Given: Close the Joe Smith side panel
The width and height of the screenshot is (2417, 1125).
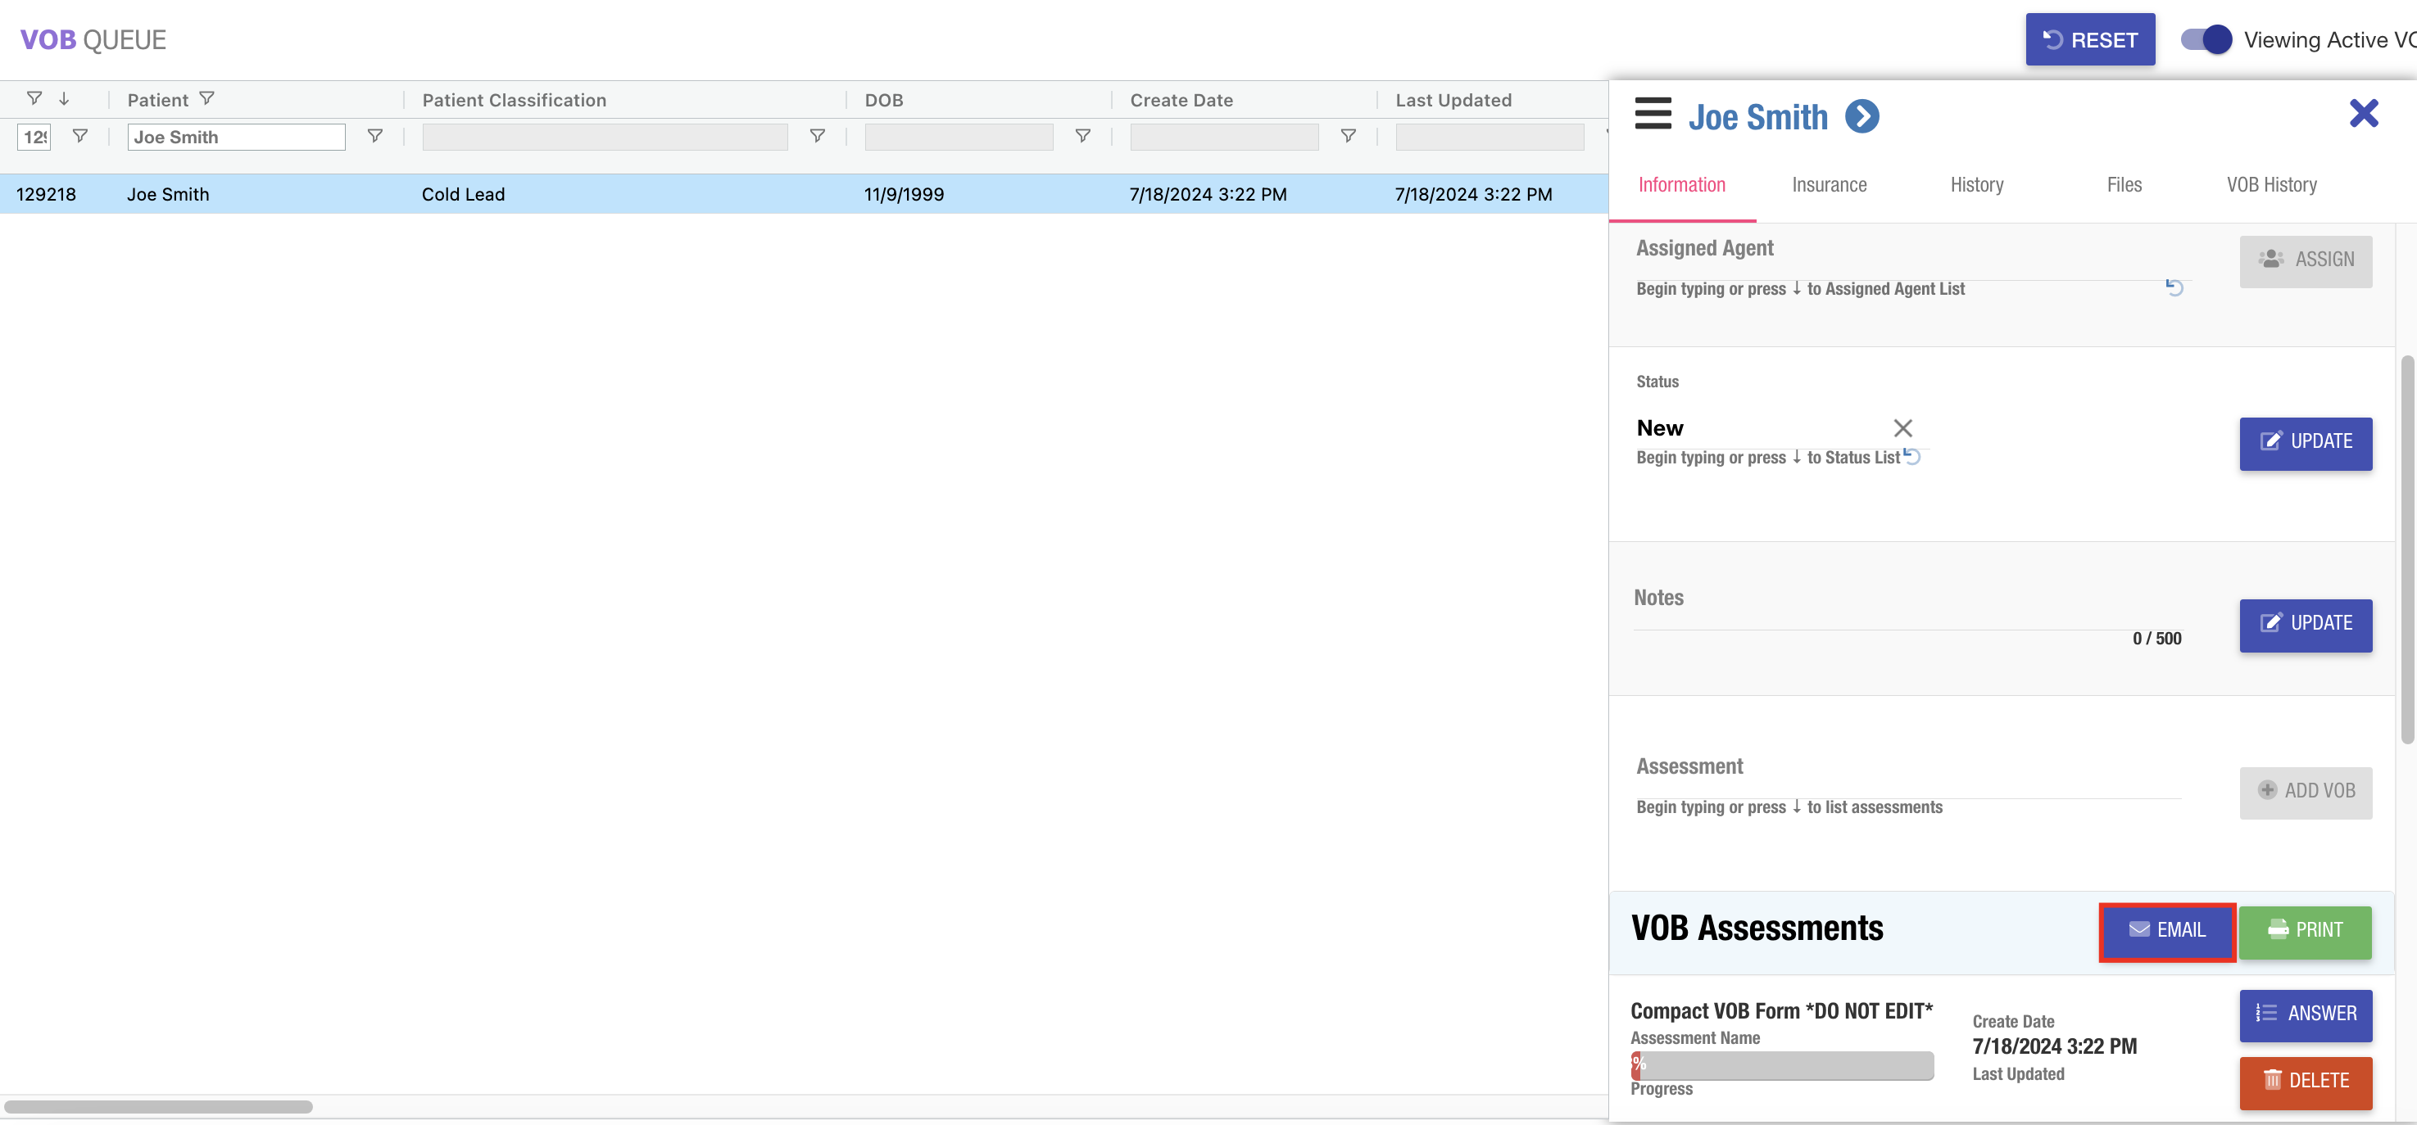Looking at the screenshot, I should click(x=2363, y=114).
